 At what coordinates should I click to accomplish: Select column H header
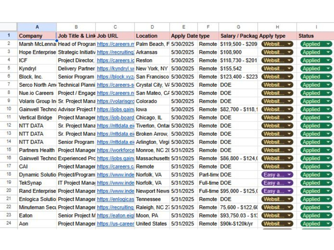coord(277,27)
